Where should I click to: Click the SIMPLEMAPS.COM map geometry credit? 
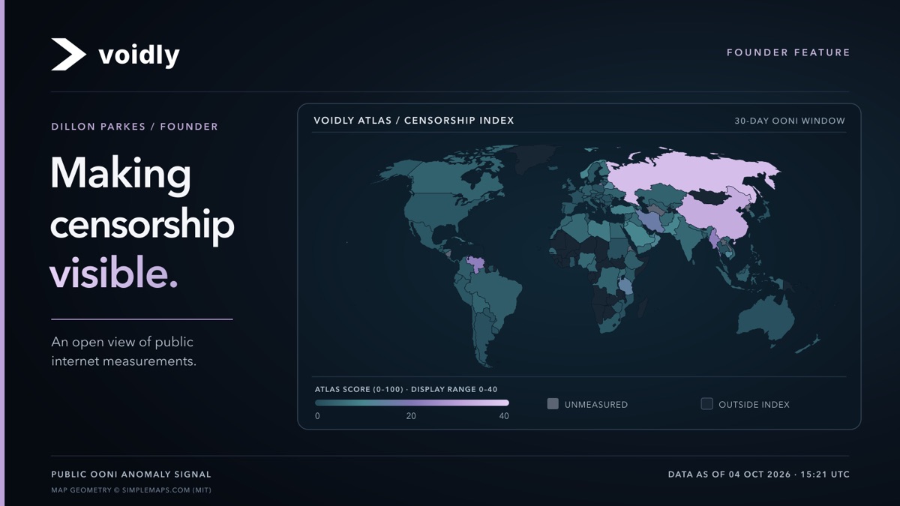coord(131,490)
